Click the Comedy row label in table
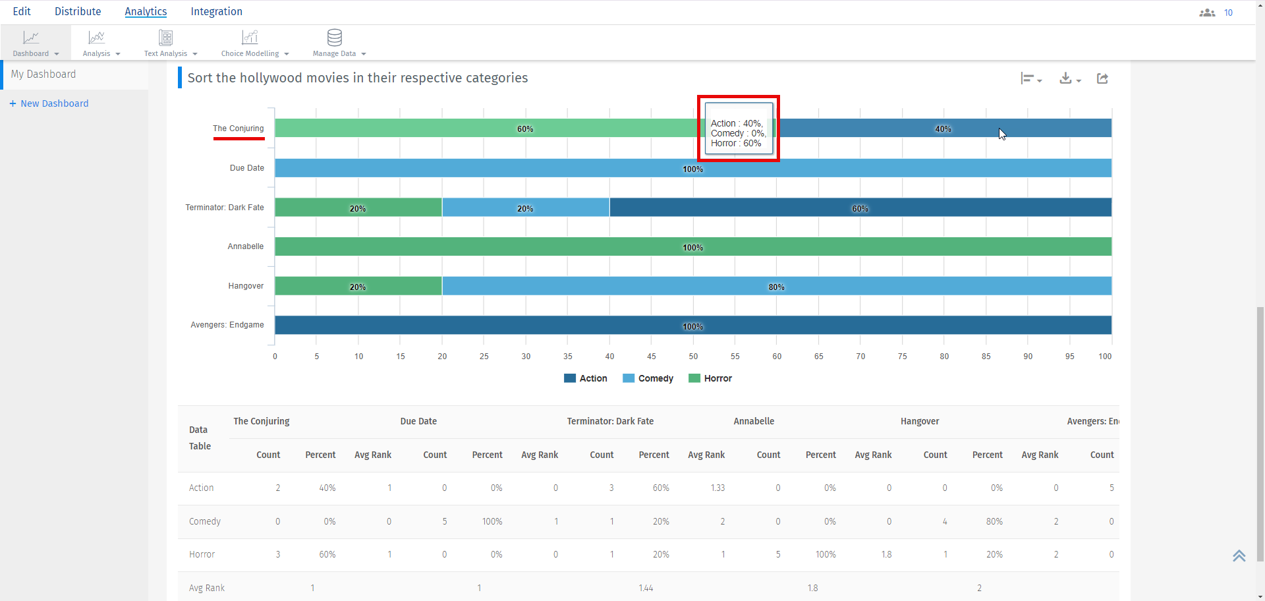 click(205, 521)
